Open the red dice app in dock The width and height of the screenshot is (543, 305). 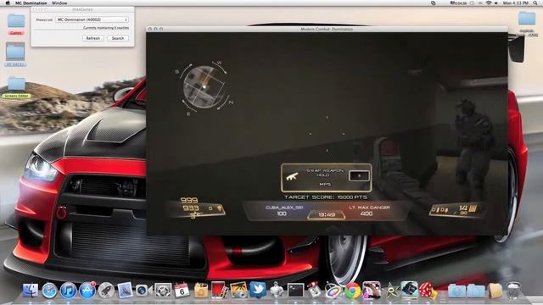click(x=428, y=290)
